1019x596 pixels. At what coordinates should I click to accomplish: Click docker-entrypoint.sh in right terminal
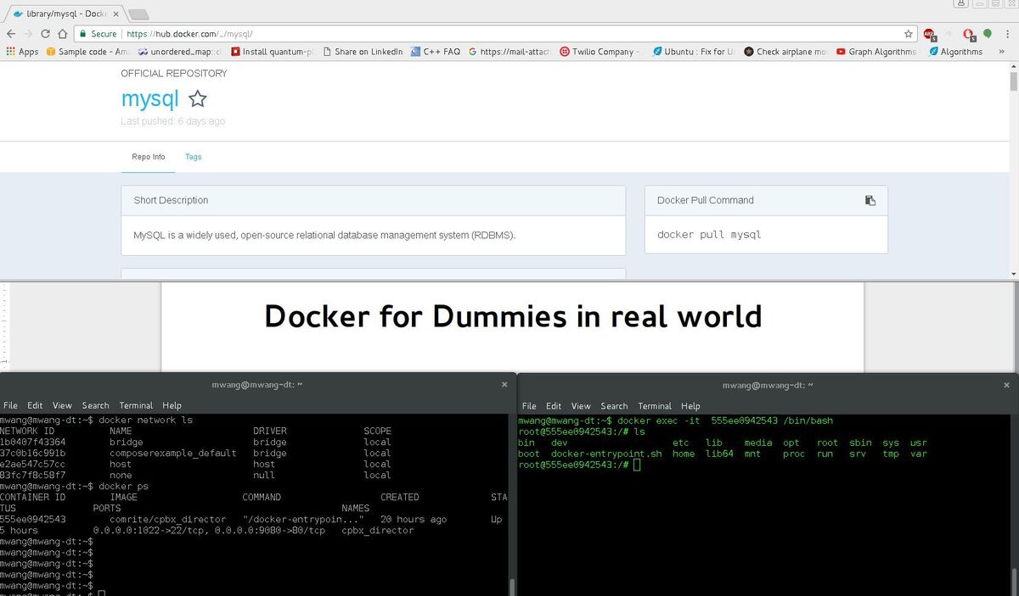tap(605, 454)
